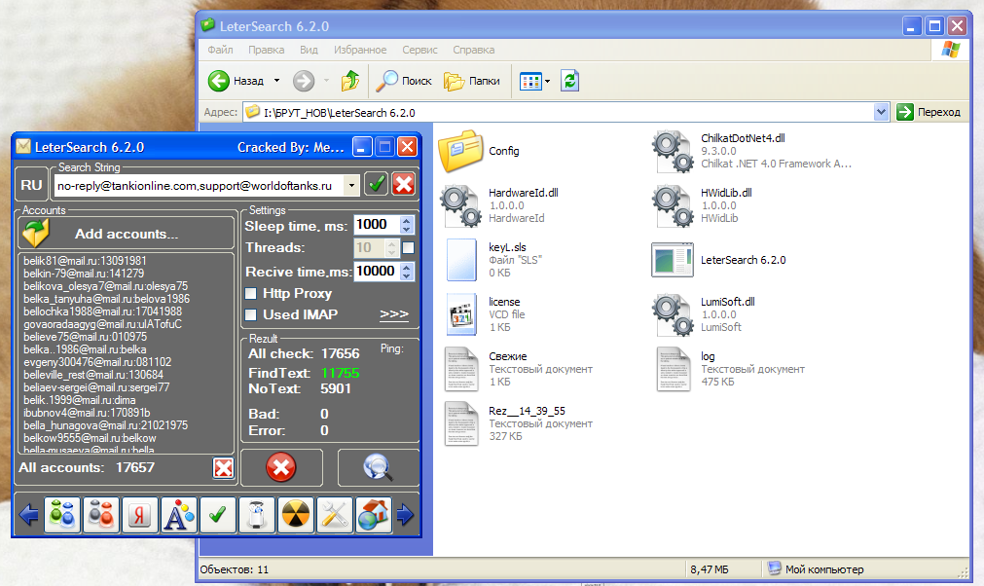Open the Правка menu
The width and height of the screenshot is (984, 586).
click(266, 50)
